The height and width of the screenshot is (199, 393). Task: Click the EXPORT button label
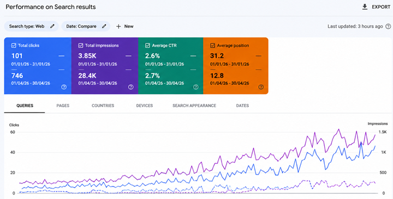click(x=381, y=7)
